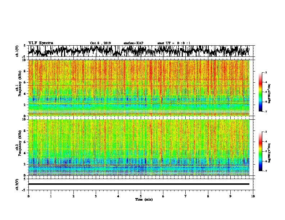Click the ch.2 spectrogram panel

(139, 147)
